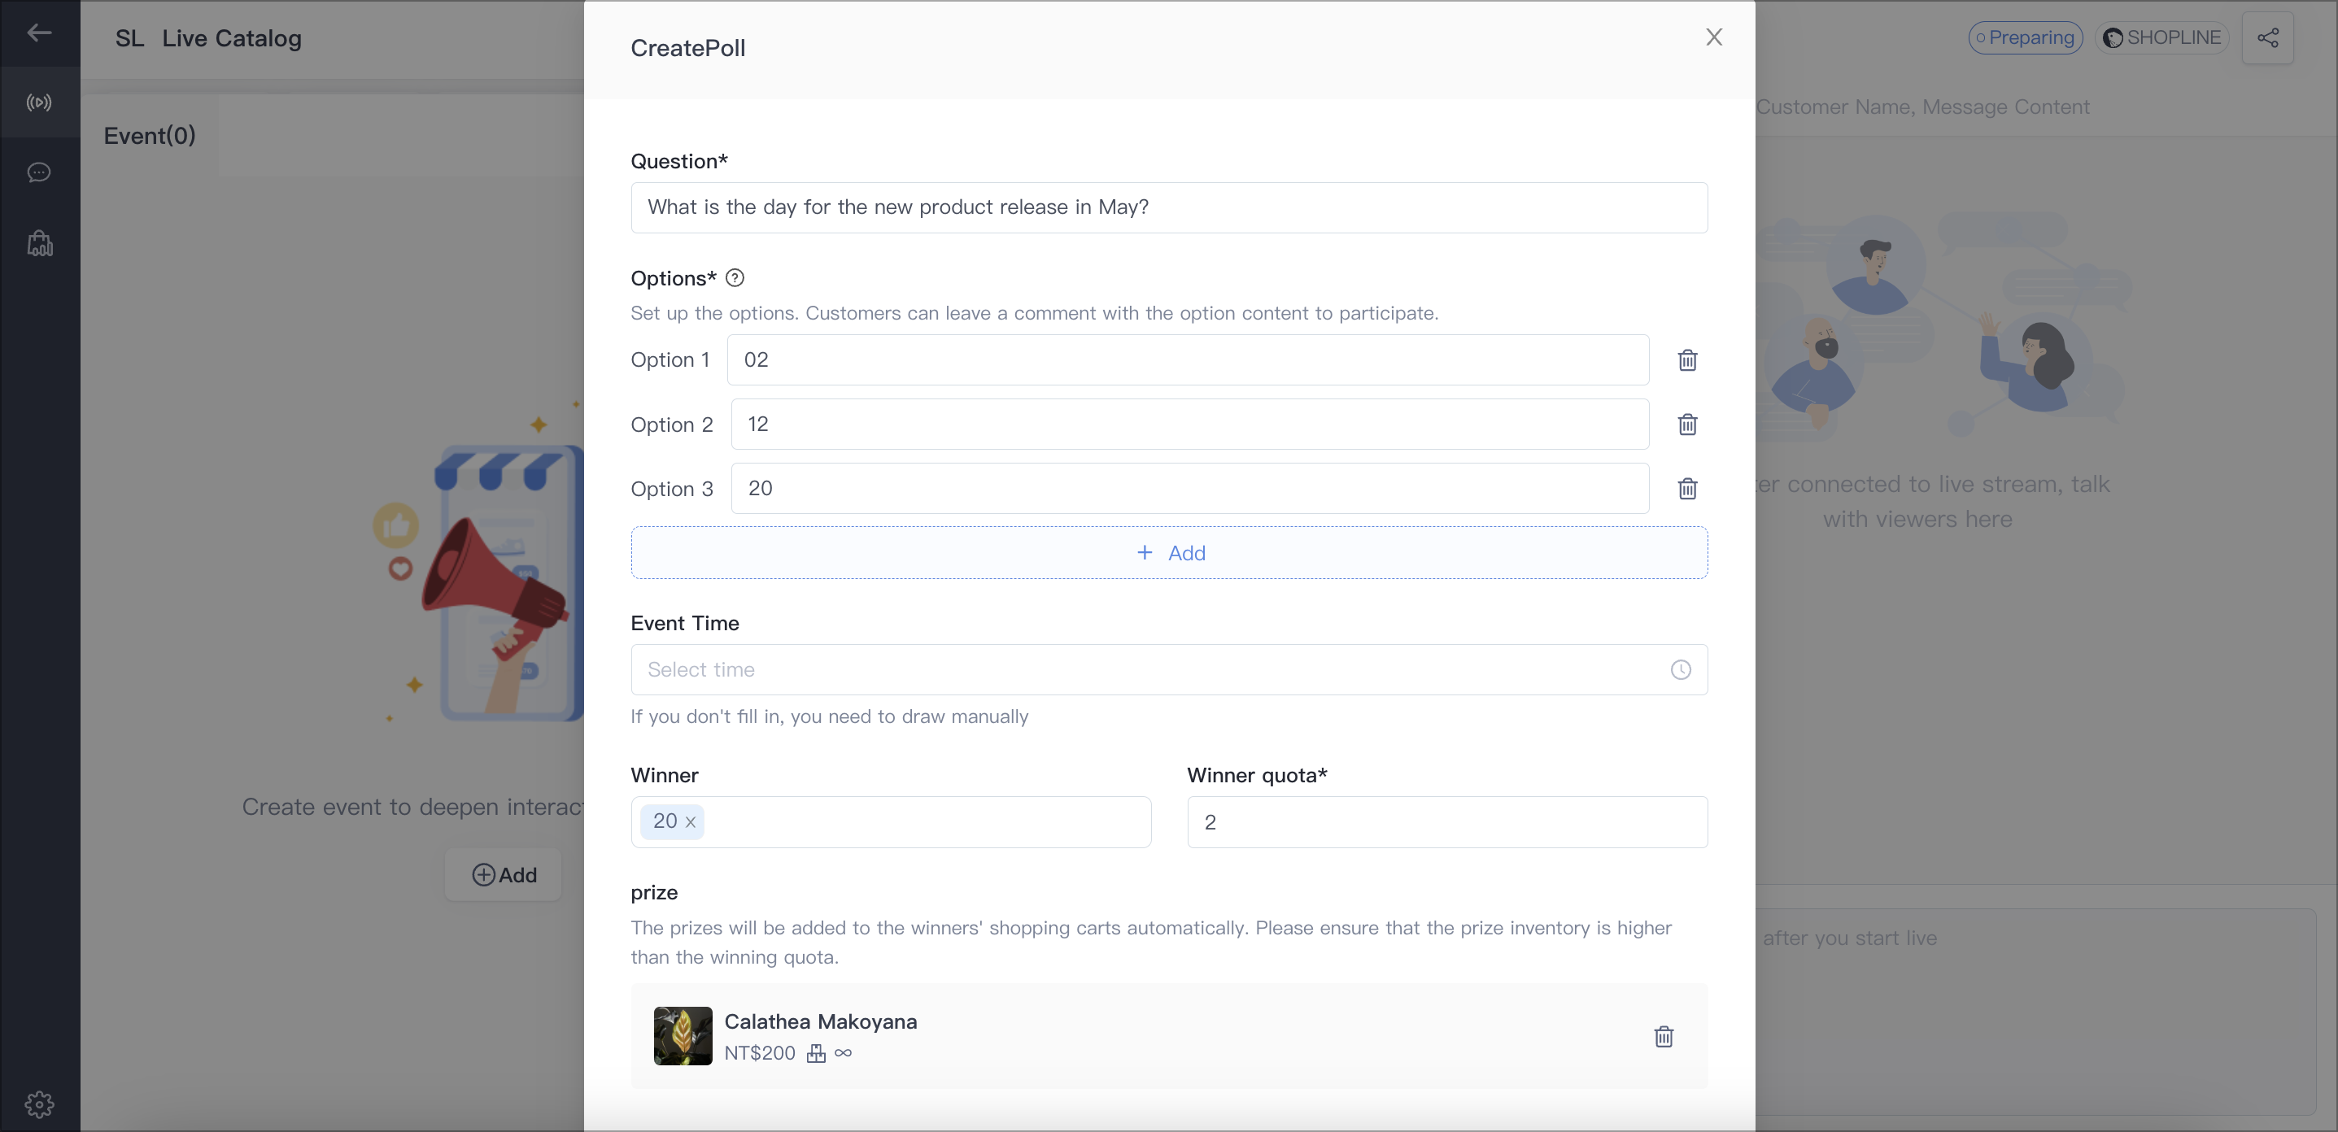Open the shop analytics sidebar icon
This screenshot has width=2338, height=1132.
(39, 243)
